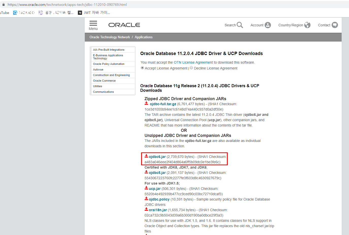Screen dimensions: 349x235
Task: Open Oracle Policy Automation sidebar item
Action: click(x=113, y=64)
